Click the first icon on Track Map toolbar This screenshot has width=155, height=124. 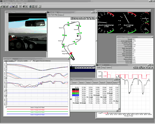coord(72,18)
